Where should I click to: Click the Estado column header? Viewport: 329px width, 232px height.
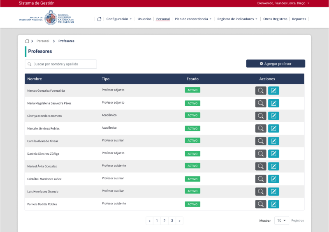click(192, 79)
